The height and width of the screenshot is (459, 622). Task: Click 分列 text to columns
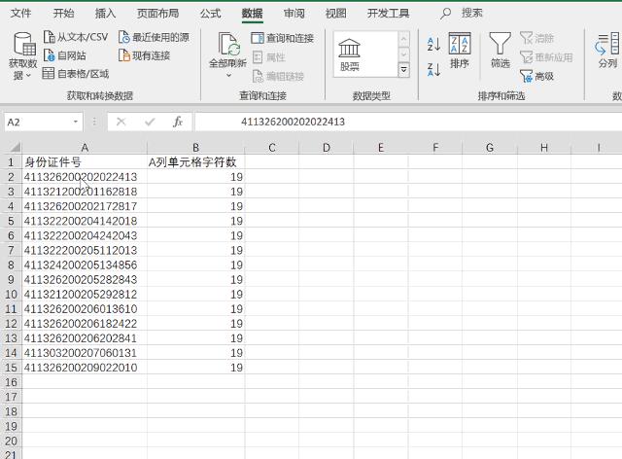coord(607,51)
